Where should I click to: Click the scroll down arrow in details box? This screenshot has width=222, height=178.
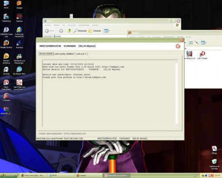[176, 125]
